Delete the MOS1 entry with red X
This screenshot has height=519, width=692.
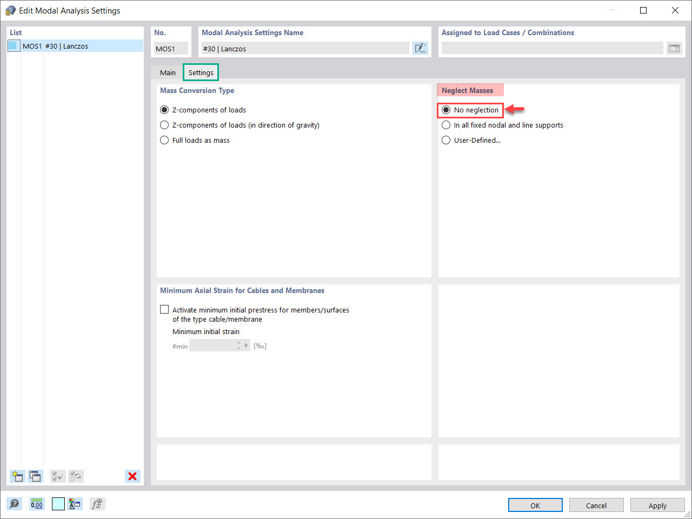132,476
